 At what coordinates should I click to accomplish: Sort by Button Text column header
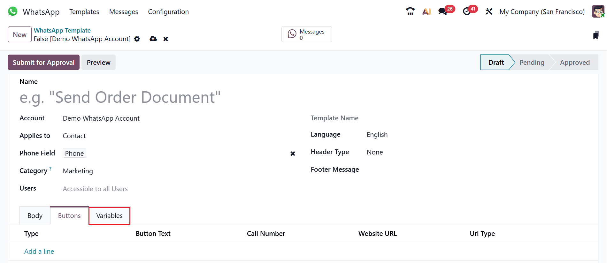pos(153,234)
